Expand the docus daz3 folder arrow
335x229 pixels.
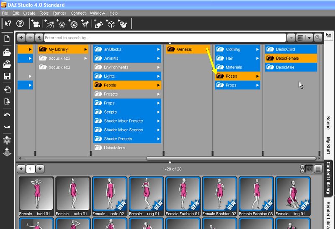click(x=85, y=58)
